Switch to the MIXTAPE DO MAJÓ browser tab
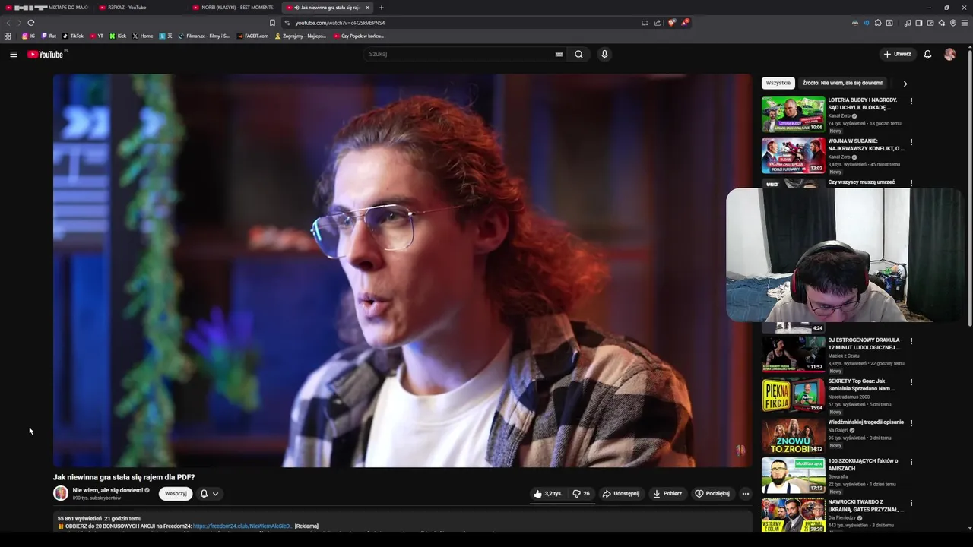973x547 pixels. click(x=47, y=8)
